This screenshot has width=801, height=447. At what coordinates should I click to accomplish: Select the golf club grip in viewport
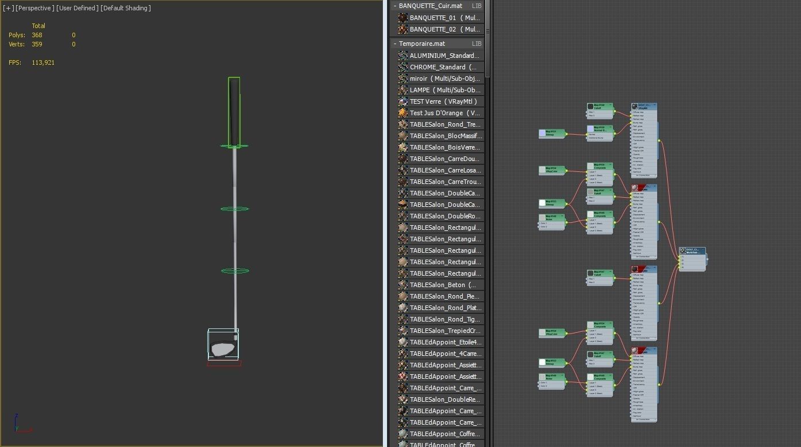pyautogui.click(x=234, y=112)
